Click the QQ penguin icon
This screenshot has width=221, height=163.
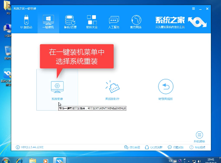coord(147,147)
